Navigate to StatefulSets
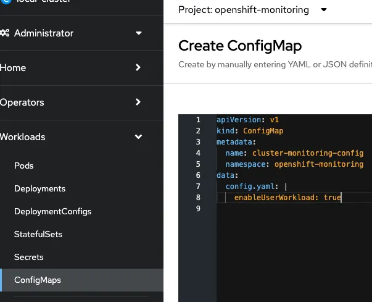372x302 pixels. (38, 235)
